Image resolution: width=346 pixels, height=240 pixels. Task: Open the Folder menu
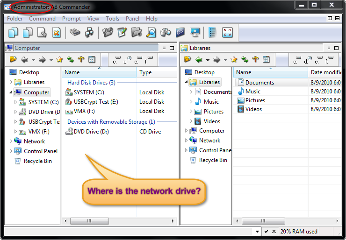(x=15, y=19)
